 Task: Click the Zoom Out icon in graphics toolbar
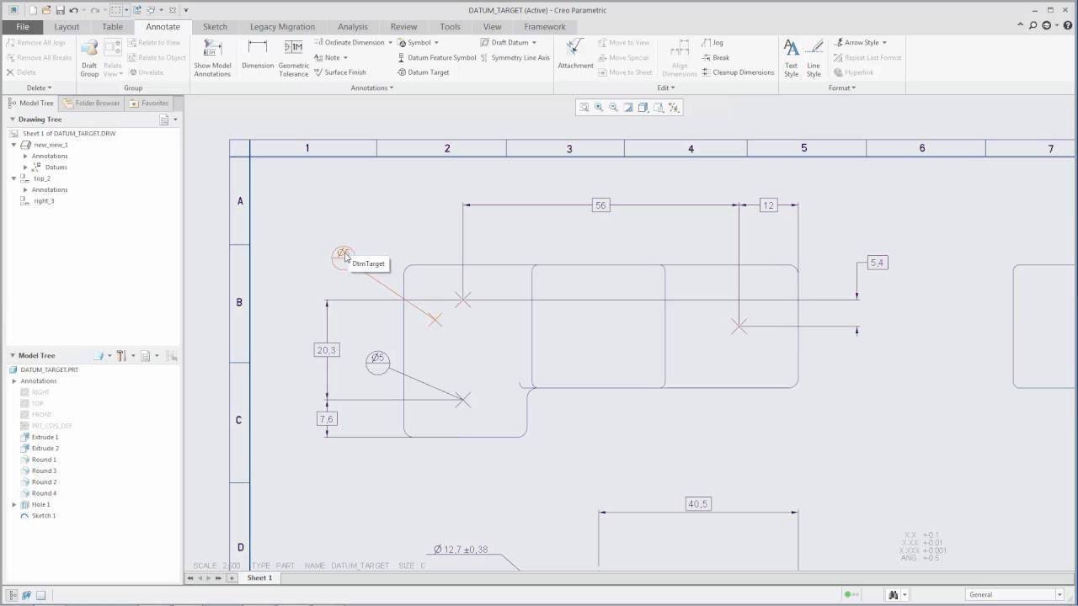[613, 107]
